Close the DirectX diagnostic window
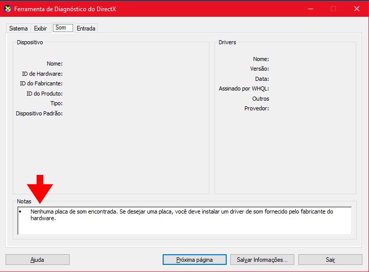The width and height of the screenshot is (369, 272). pyautogui.click(x=357, y=9)
